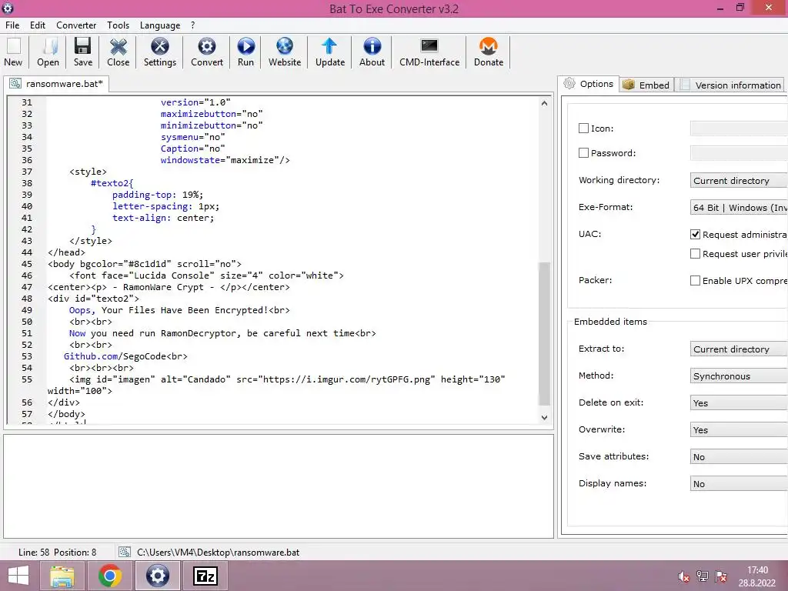Open the Delete on exit dropdown
Viewport: 788px width, 591px height.
click(739, 403)
